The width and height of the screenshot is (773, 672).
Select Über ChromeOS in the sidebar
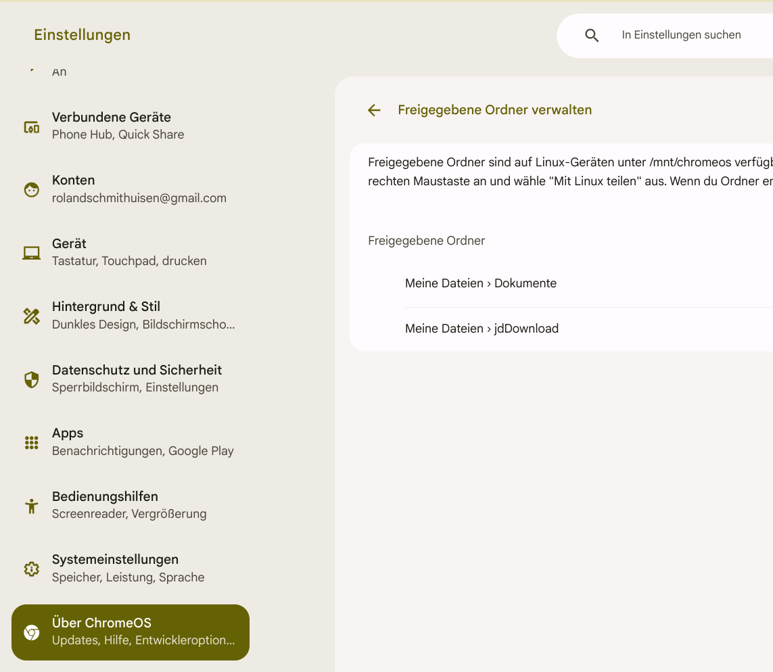pos(143,632)
